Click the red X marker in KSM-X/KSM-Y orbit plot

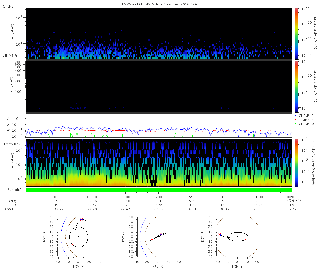(82, 219)
